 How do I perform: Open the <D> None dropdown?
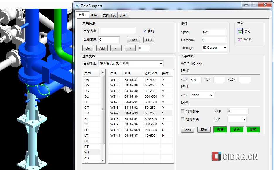(x=211, y=95)
